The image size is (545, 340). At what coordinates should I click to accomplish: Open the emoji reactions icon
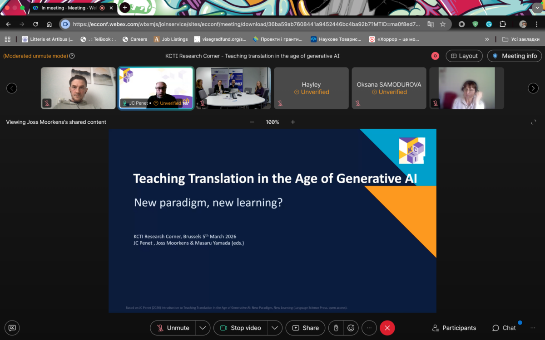[x=351, y=328]
